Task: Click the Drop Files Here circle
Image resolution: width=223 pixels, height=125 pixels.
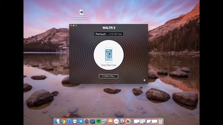Action: point(109,55)
